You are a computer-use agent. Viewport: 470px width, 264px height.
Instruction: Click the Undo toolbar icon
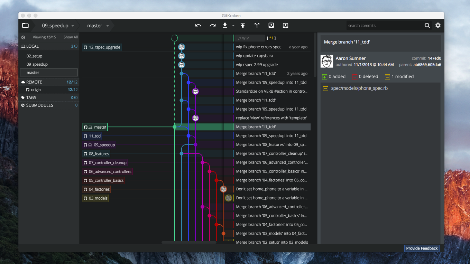[198, 26]
